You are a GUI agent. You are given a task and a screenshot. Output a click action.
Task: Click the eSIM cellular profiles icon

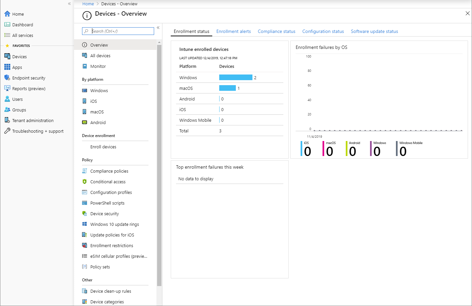click(85, 256)
